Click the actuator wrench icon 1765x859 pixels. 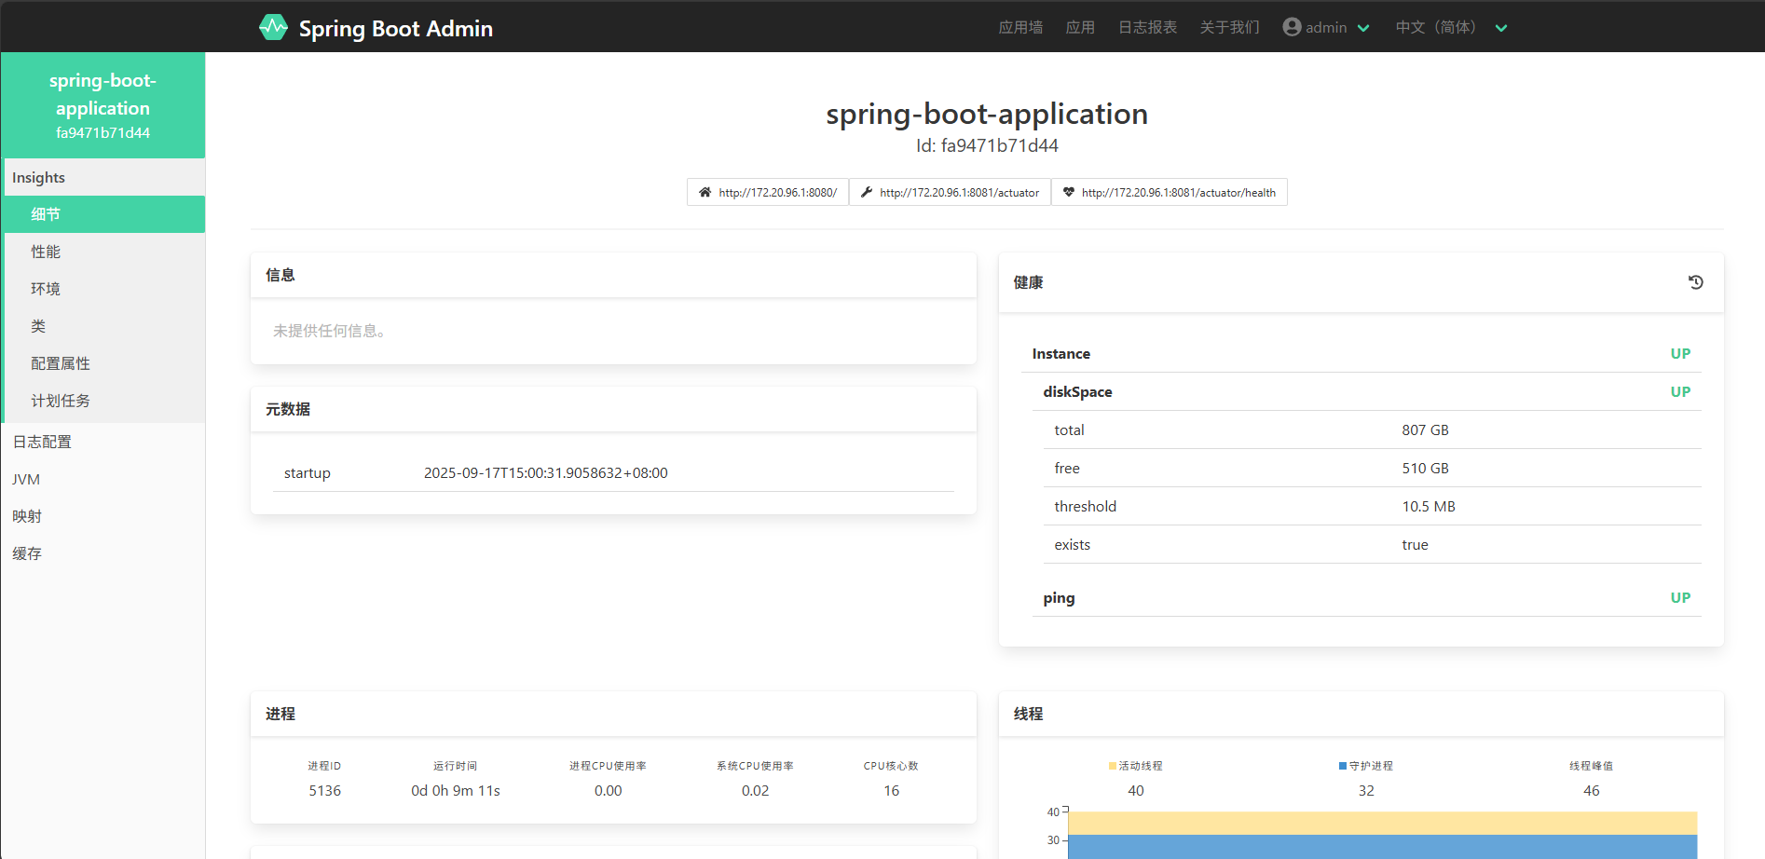tap(867, 192)
